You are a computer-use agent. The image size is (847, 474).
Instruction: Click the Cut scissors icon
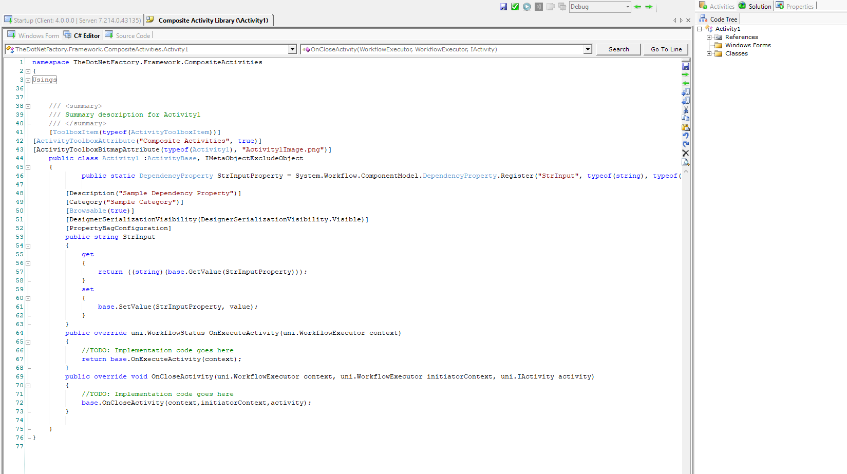[x=686, y=109]
